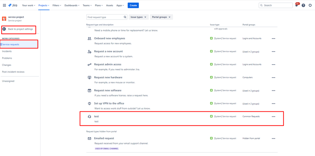Click the blue Create button
Viewport: 315px width, 156px height.
coord(133,5)
